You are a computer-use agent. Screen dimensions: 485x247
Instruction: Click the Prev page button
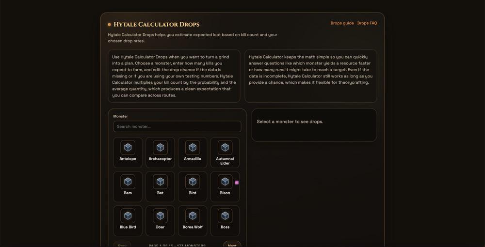point(122,245)
